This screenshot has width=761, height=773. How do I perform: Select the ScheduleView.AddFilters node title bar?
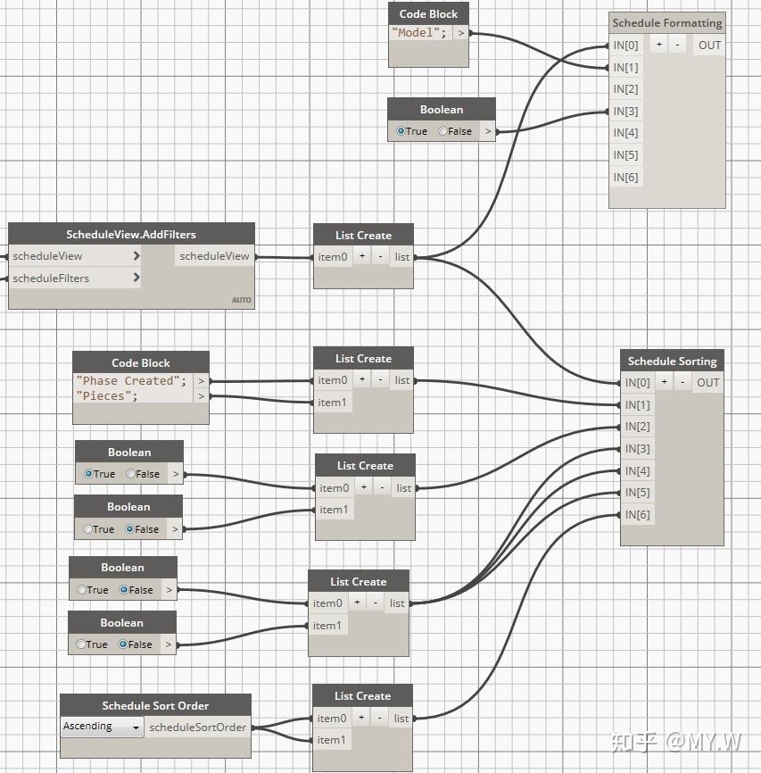(x=131, y=234)
